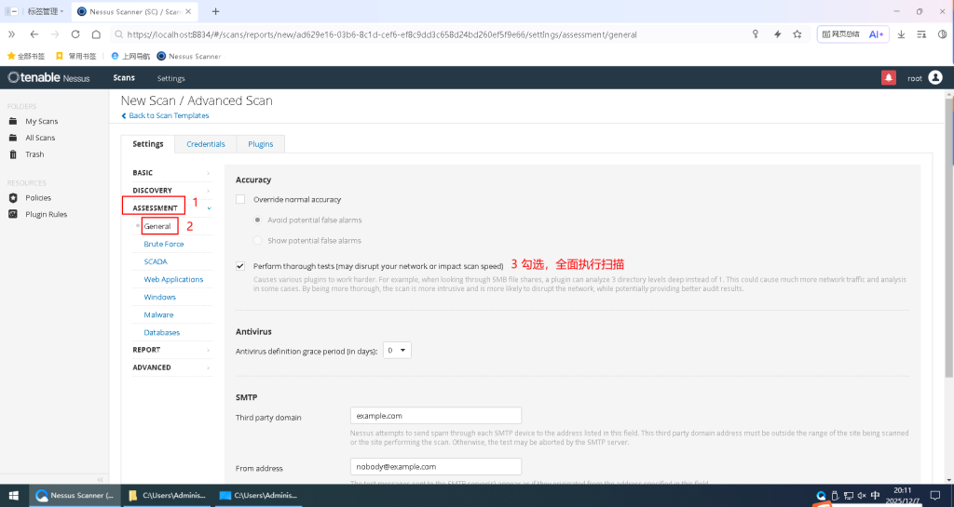Open the root user account icon
The height and width of the screenshot is (507, 954).
point(934,78)
